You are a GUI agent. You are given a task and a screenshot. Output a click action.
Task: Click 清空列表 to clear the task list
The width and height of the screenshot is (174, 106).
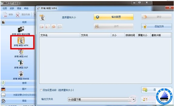[x=23, y=15]
